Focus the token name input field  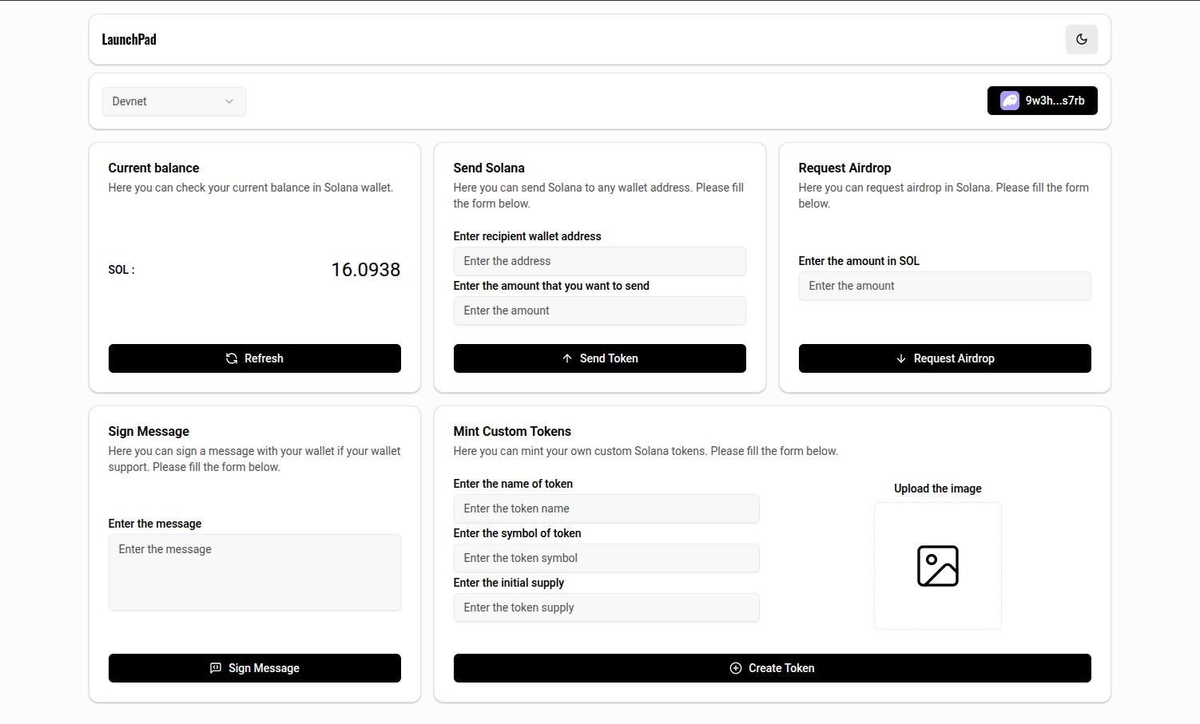(606, 508)
